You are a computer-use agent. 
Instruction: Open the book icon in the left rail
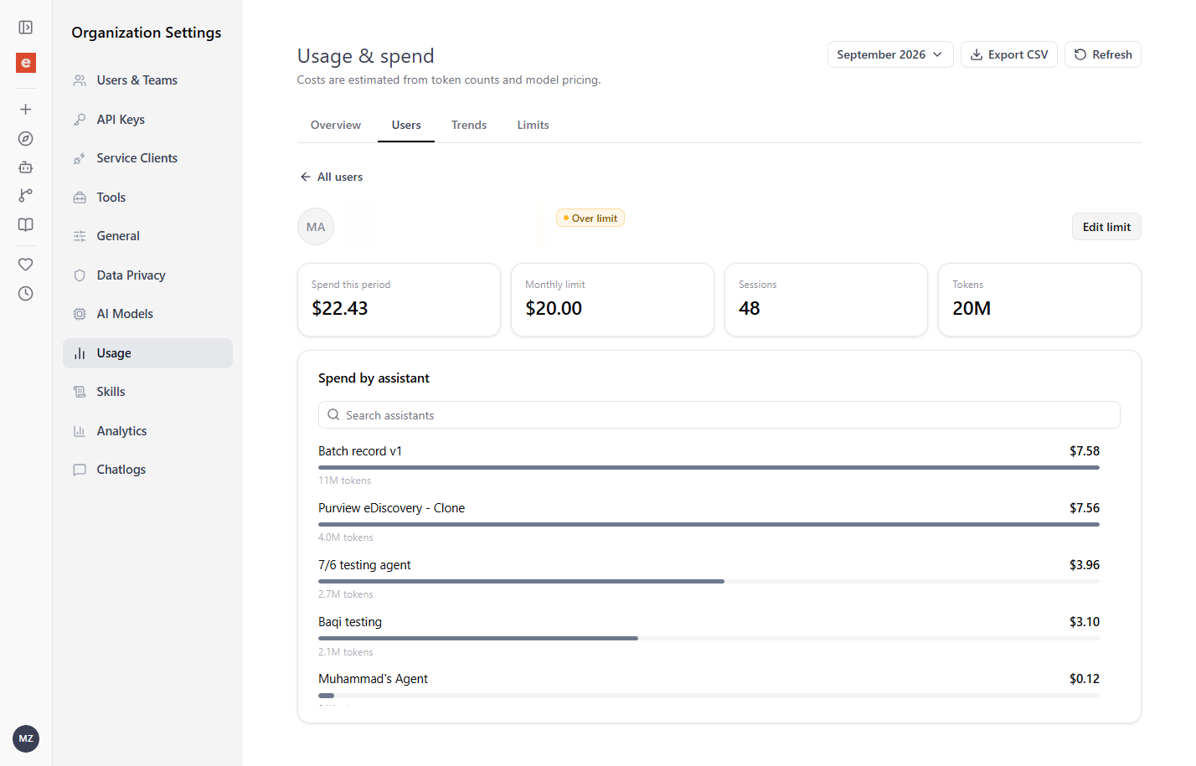pyautogui.click(x=26, y=224)
